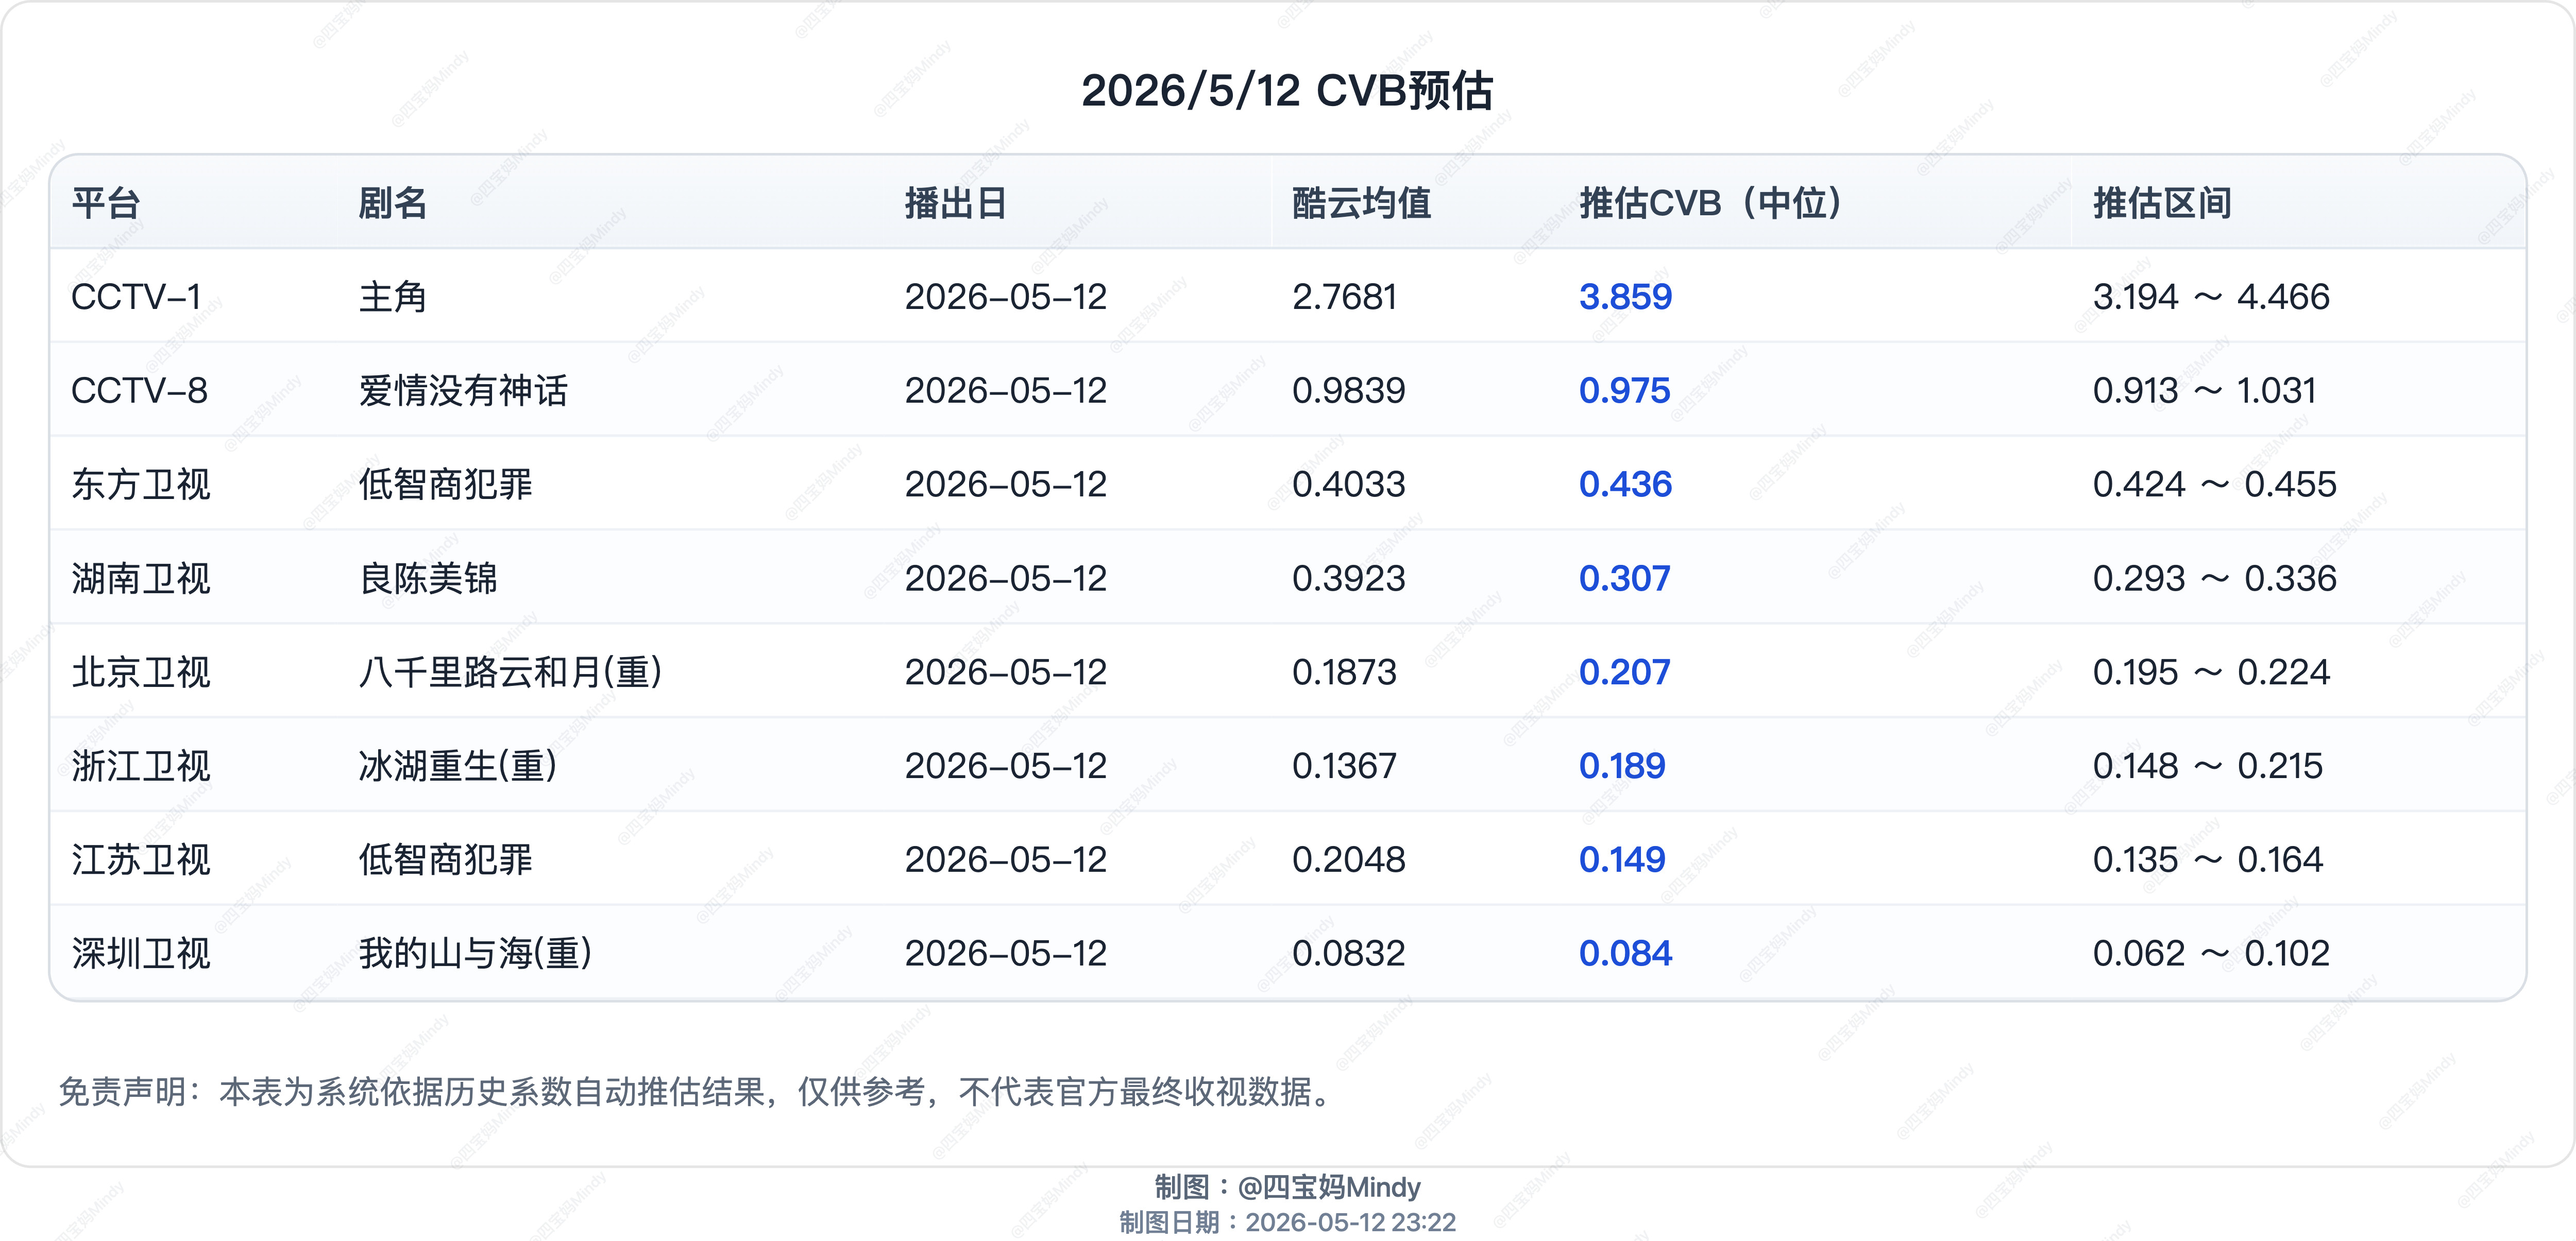Click the blue CVB value '0.207'

1625,673
